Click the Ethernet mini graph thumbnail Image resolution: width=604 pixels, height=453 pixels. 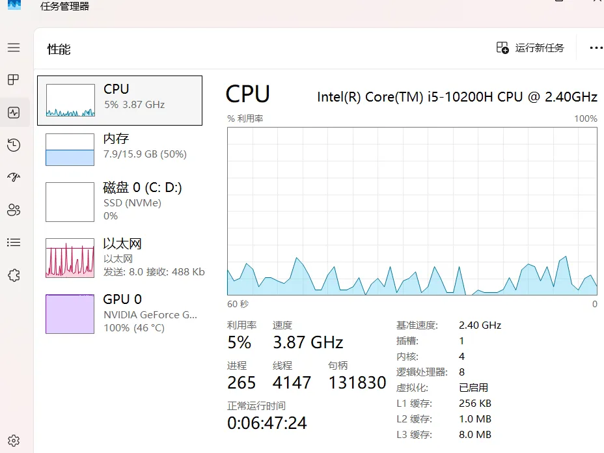[x=70, y=258]
